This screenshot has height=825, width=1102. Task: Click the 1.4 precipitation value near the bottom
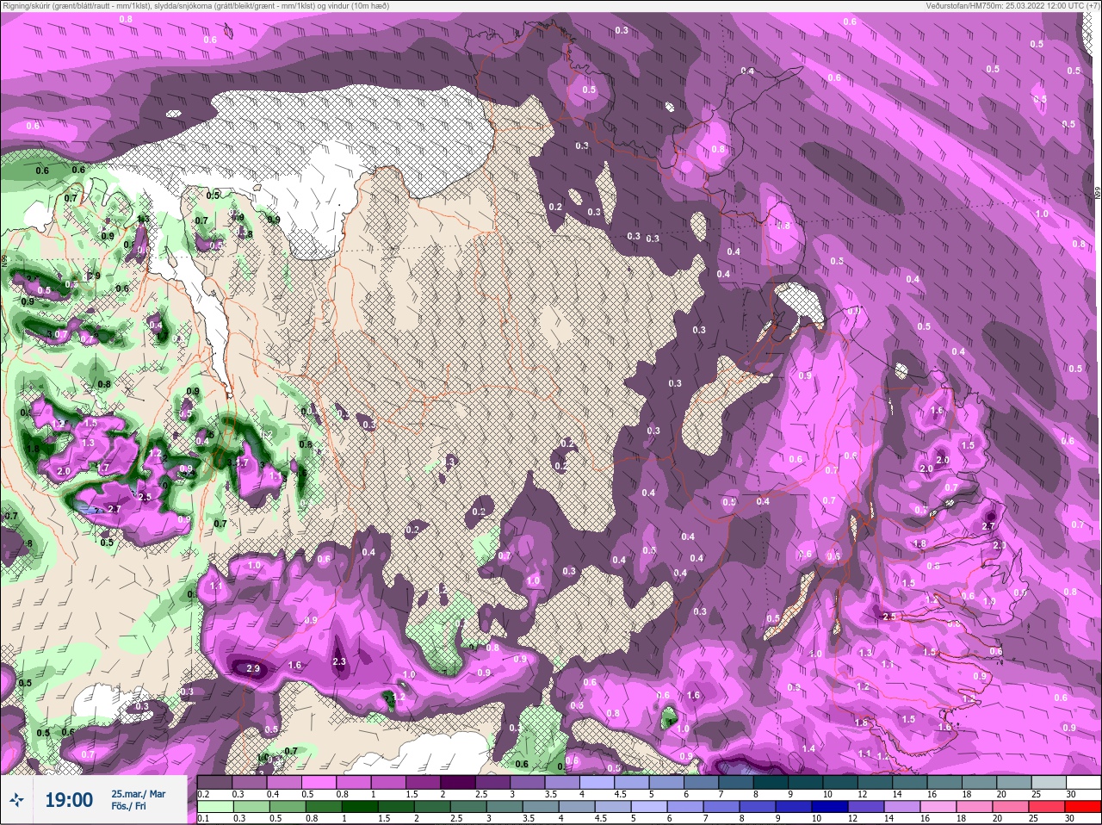808,748
